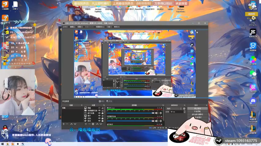This screenshot has height=146, width=261.
Task: Open the 视图(V) menu in OBS
Action: coord(80,27)
